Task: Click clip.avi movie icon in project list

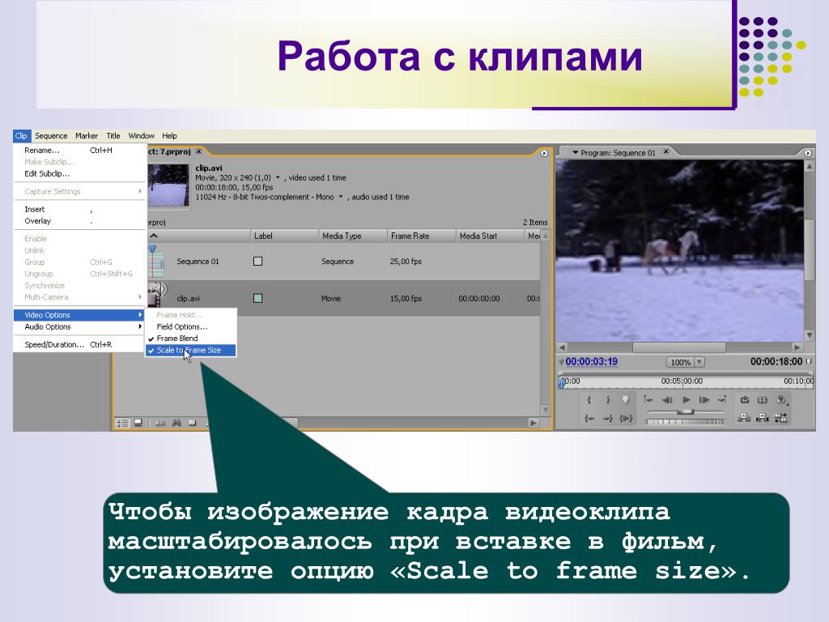Action: pyautogui.click(x=157, y=295)
